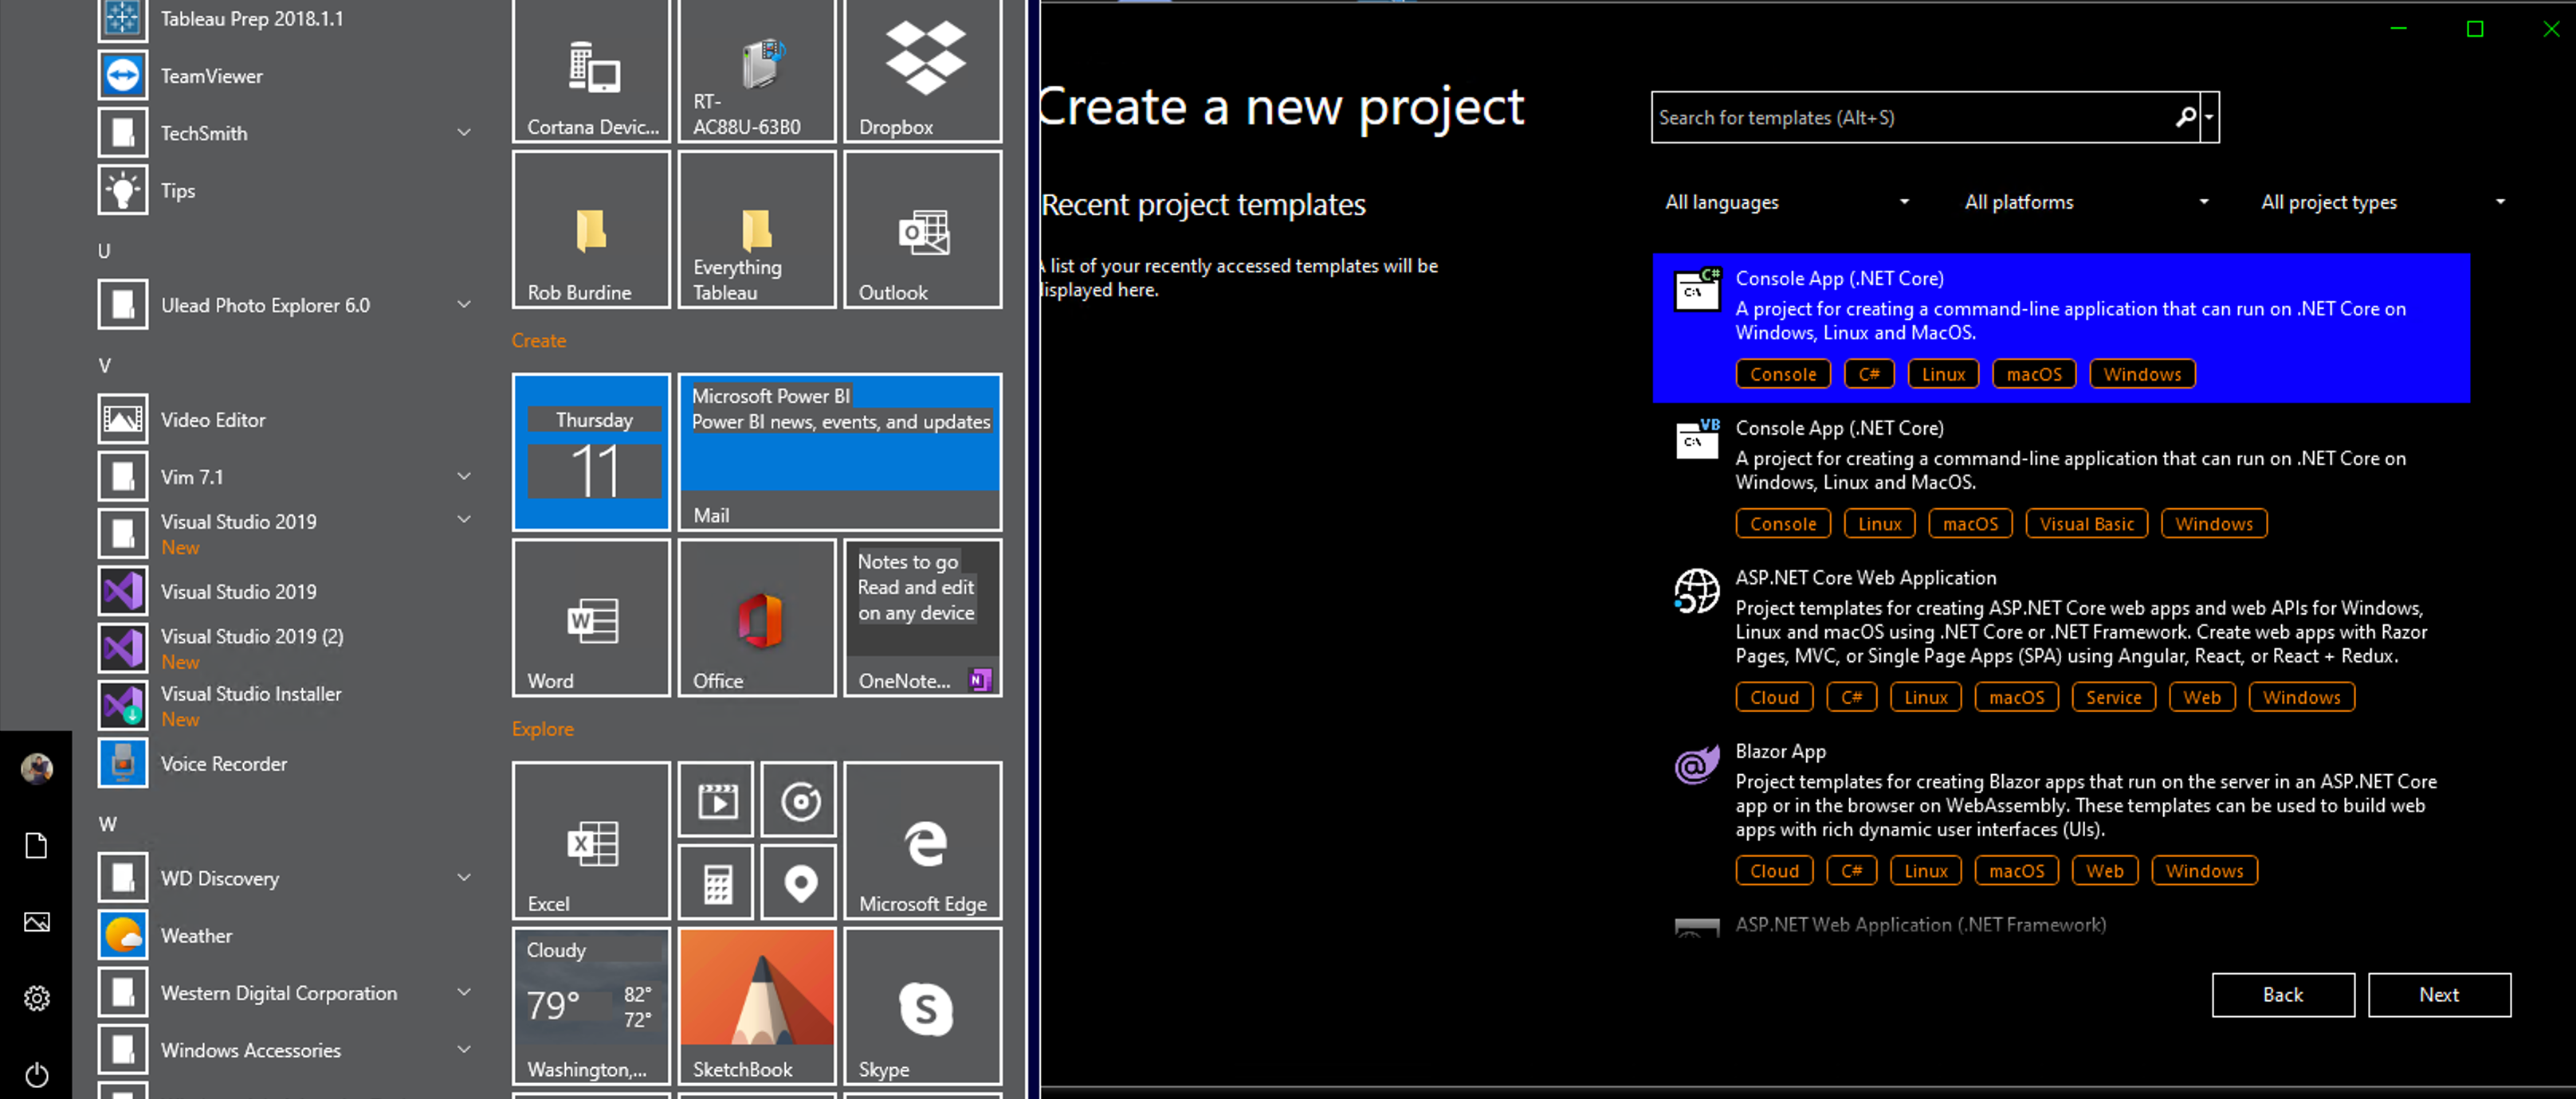Open the Office tile
2576x1099 pixels.
click(757, 617)
